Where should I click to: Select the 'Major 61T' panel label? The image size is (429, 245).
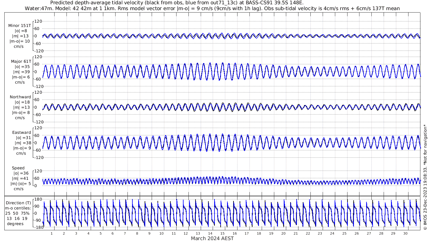click(x=21, y=61)
